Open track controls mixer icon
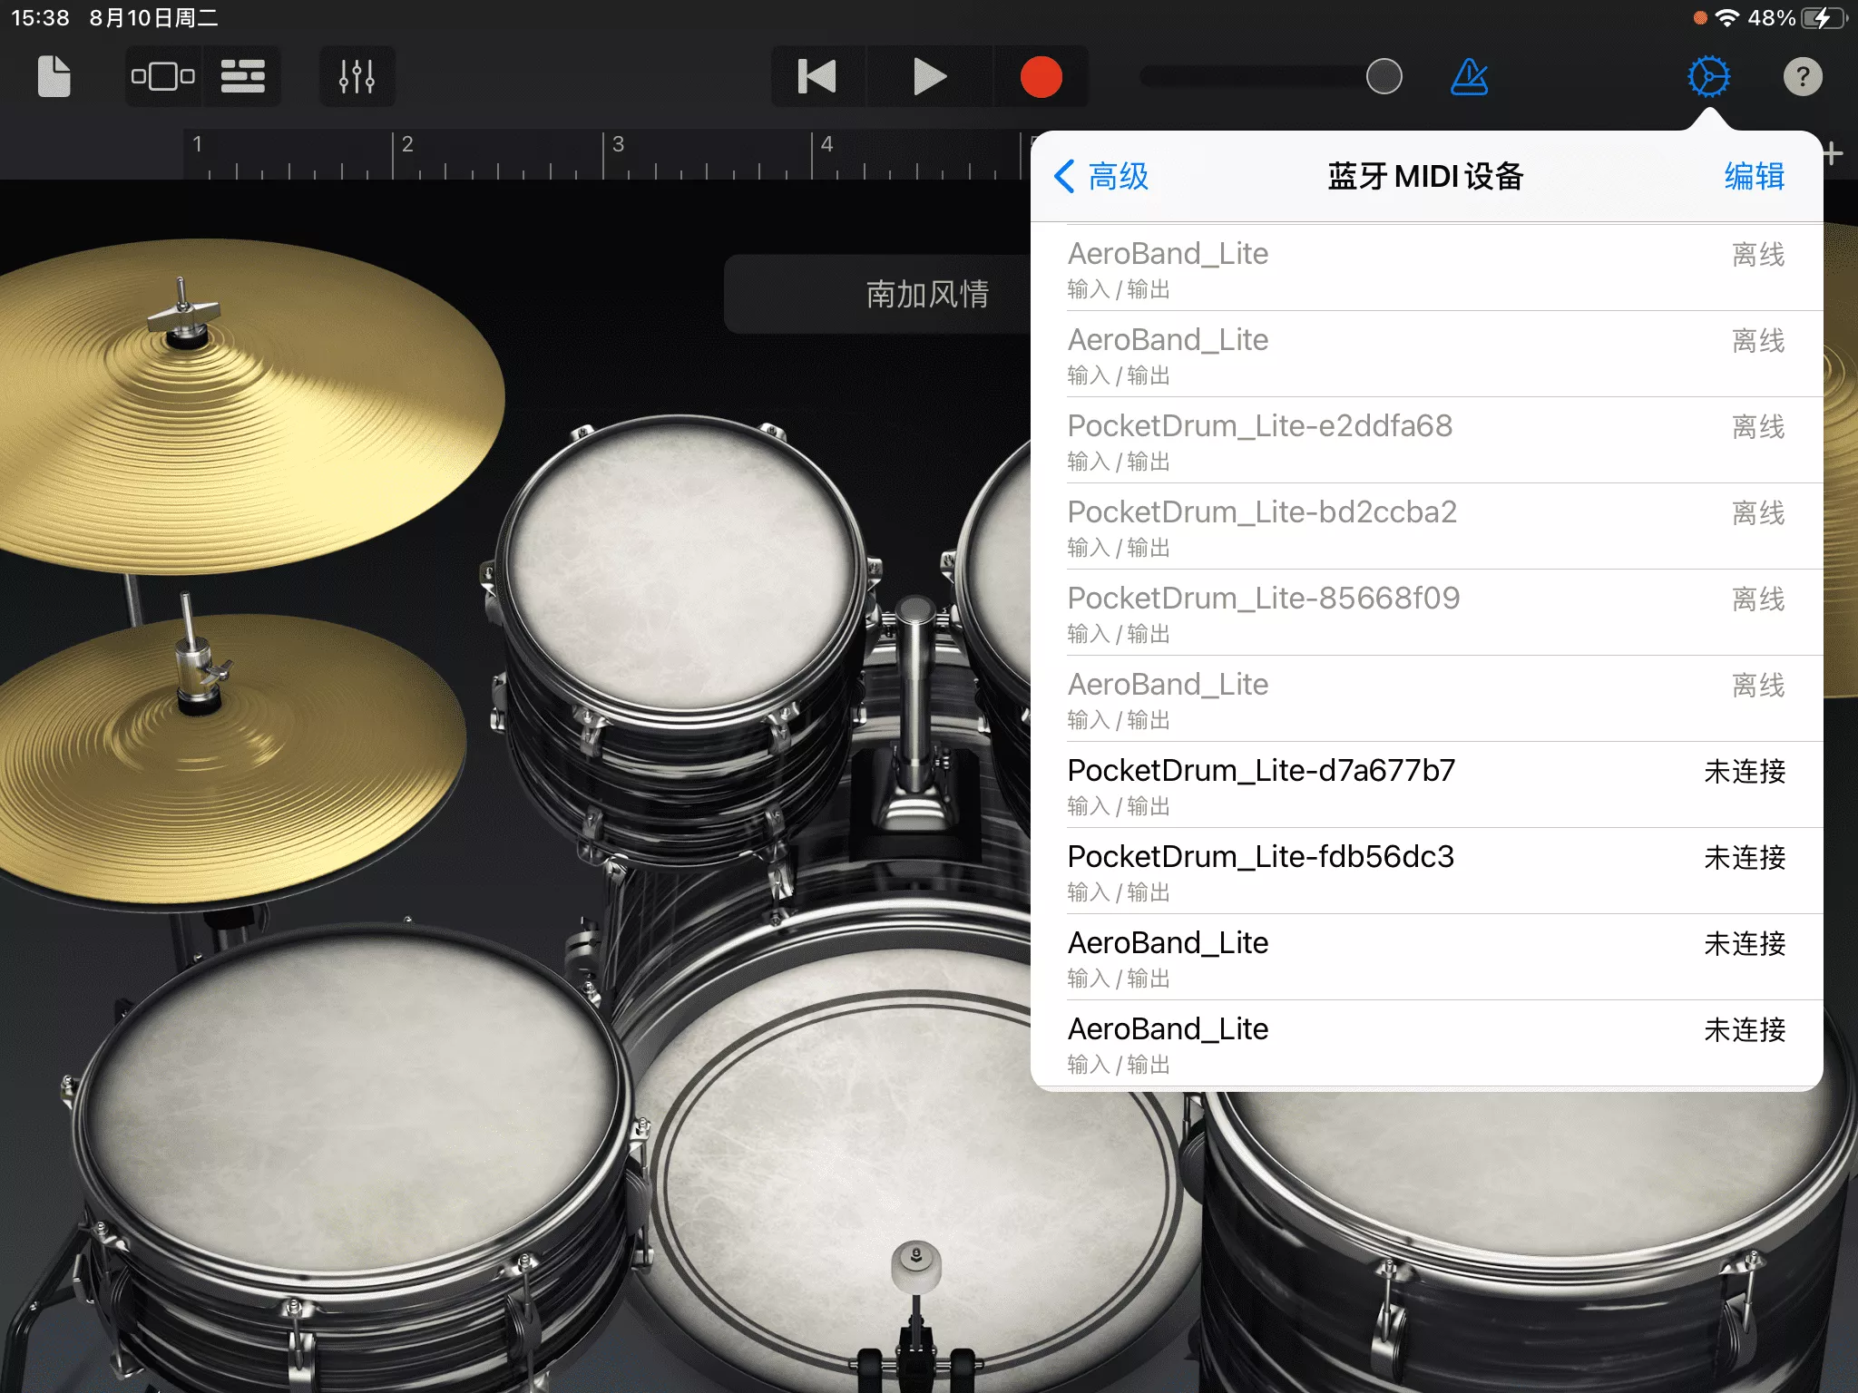The image size is (1858, 1393). pos(357,76)
